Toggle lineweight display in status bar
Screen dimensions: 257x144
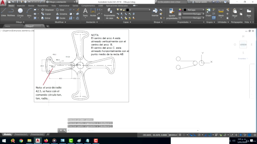(216, 135)
